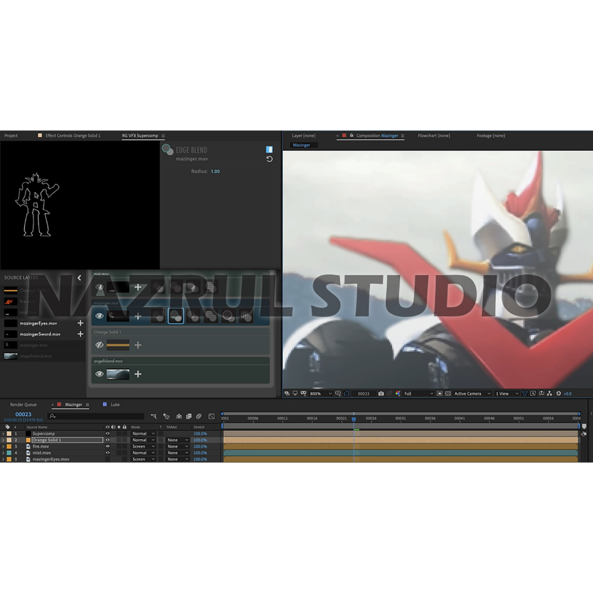Reset the Edge Blend effect settings
The height and width of the screenshot is (593, 593).
[x=269, y=159]
